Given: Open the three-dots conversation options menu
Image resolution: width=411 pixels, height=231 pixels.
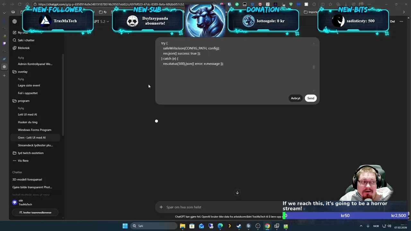Looking at the screenshot, I should pyautogui.click(x=401, y=21).
